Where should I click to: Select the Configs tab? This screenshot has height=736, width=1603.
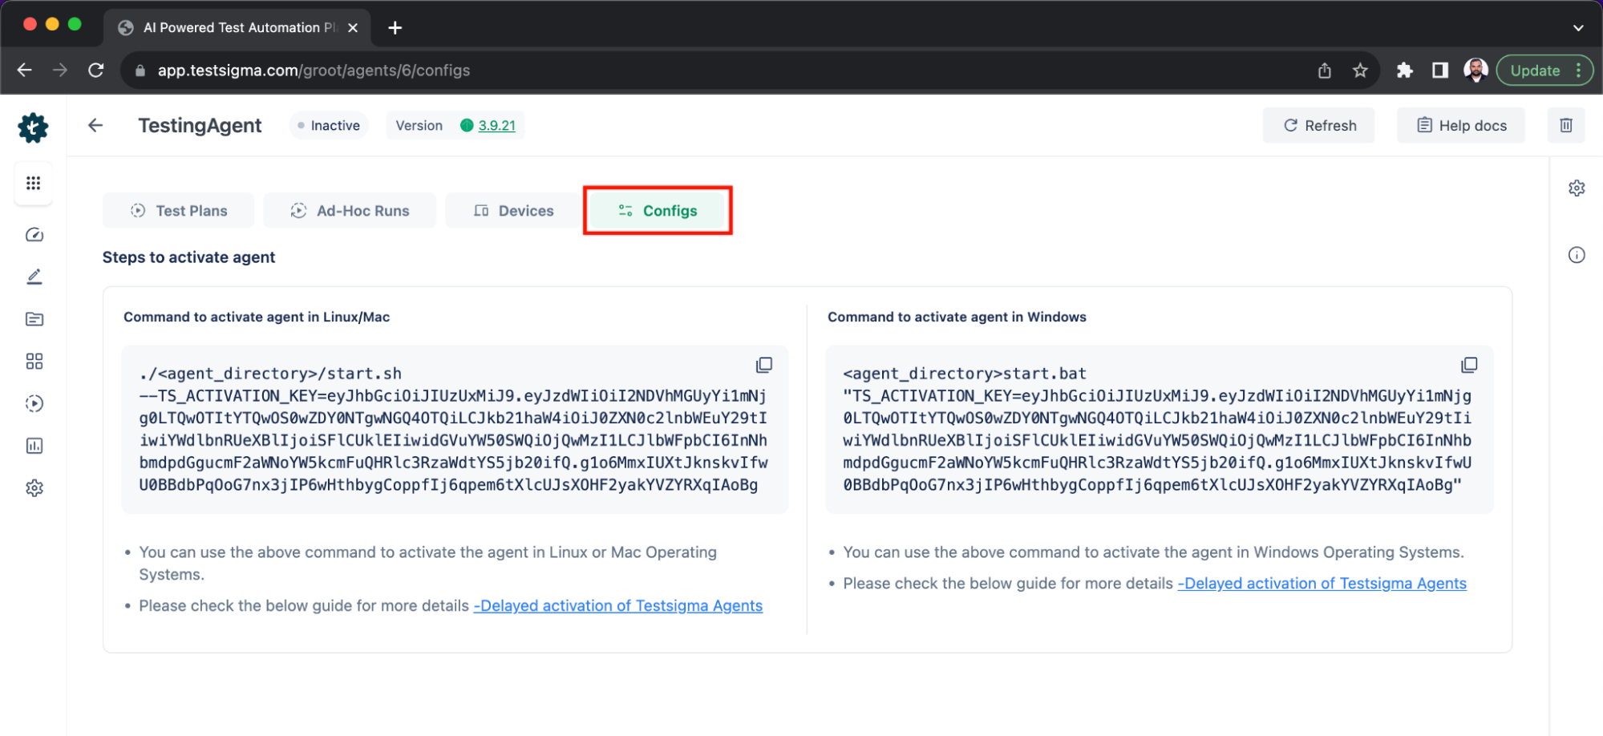[x=658, y=211]
